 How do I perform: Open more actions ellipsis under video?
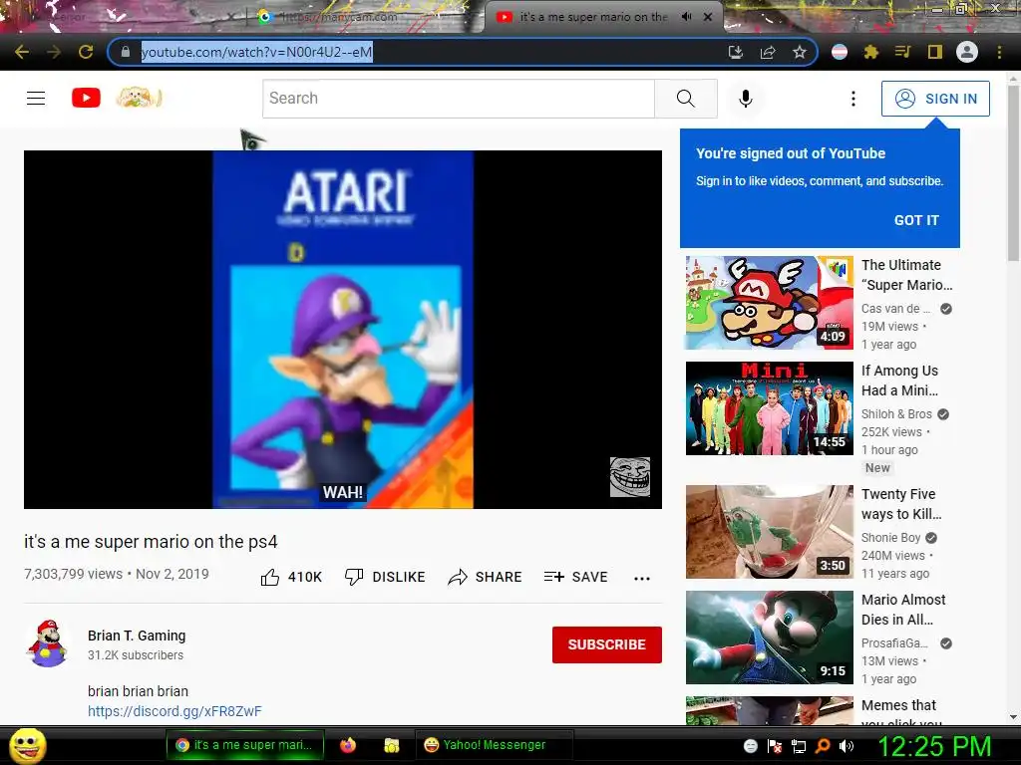642,579
